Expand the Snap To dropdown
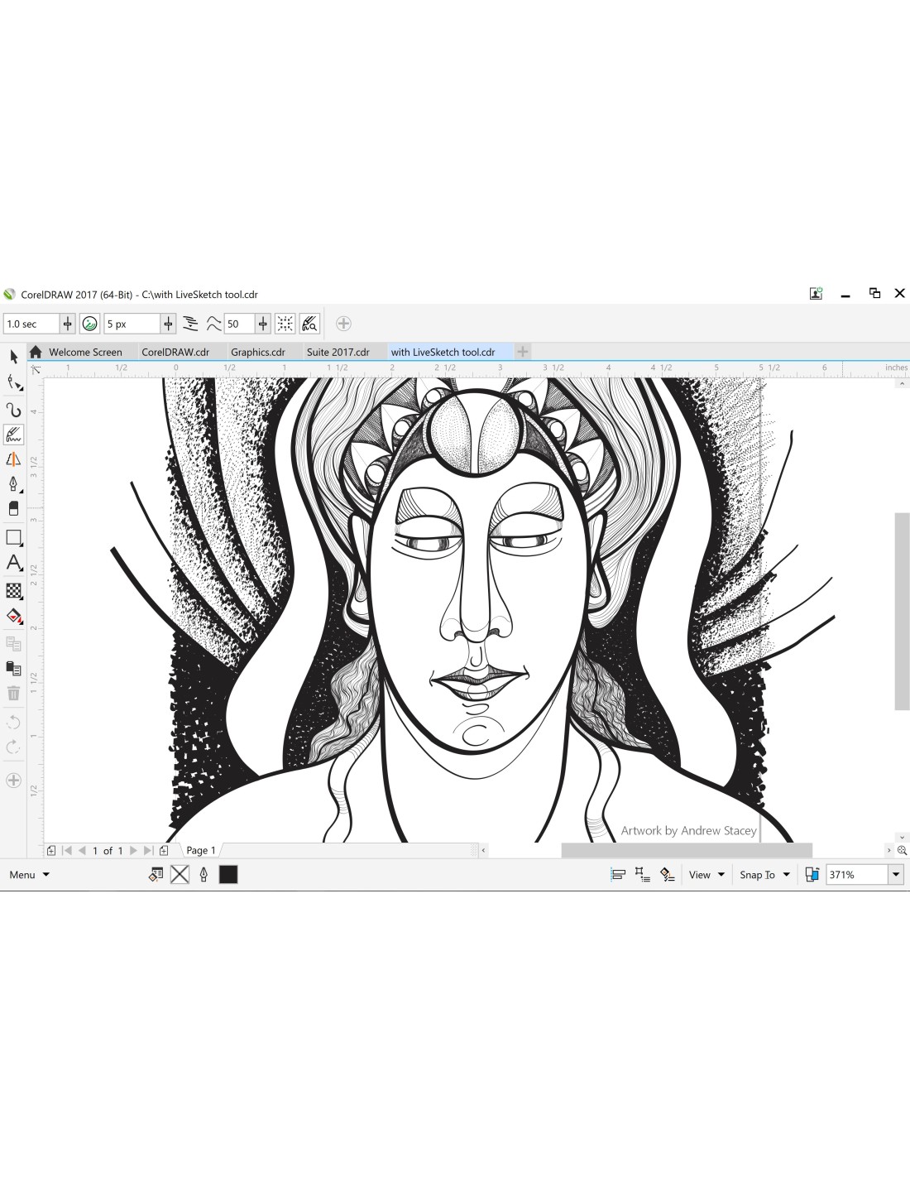Image resolution: width=910 pixels, height=1177 pixels. 764,875
